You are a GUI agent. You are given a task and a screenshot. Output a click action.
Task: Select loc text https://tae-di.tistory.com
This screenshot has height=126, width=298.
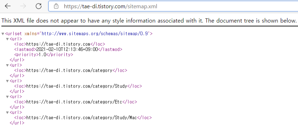point(58,44)
